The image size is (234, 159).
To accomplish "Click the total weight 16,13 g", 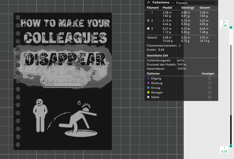I will click(x=204, y=41).
